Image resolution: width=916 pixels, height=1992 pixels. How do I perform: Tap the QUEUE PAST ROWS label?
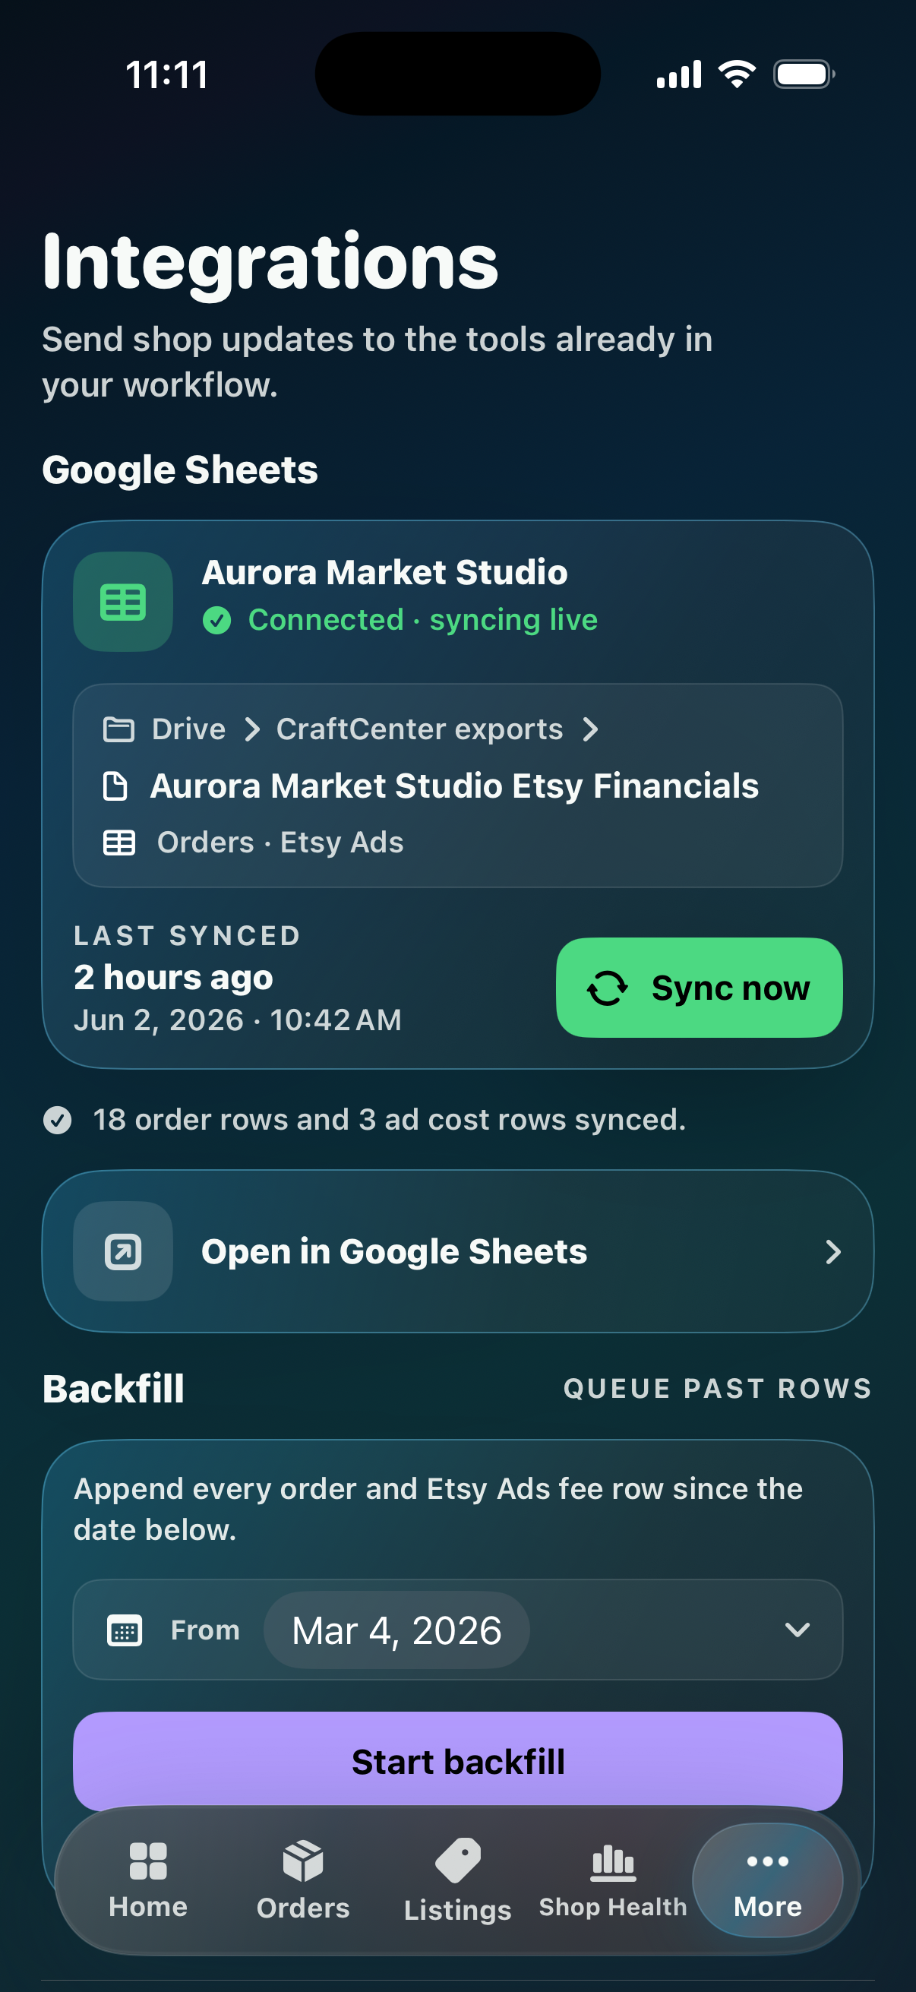pyautogui.click(x=718, y=1389)
